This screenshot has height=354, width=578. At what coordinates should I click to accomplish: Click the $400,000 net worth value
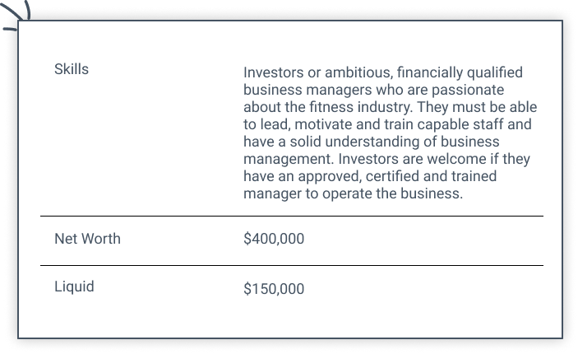click(x=274, y=240)
